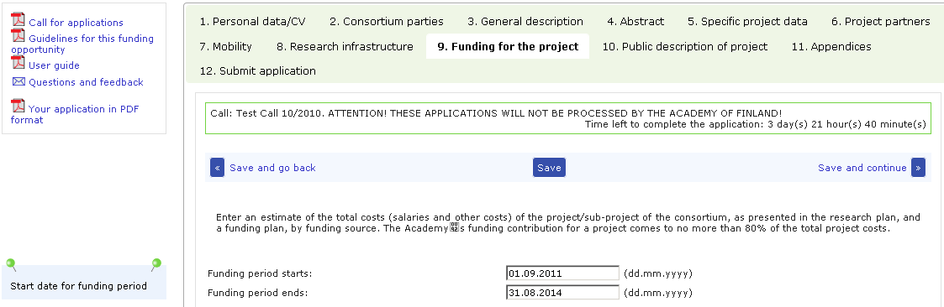Click envelope icon for Questions and feedback

pyautogui.click(x=18, y=81)
